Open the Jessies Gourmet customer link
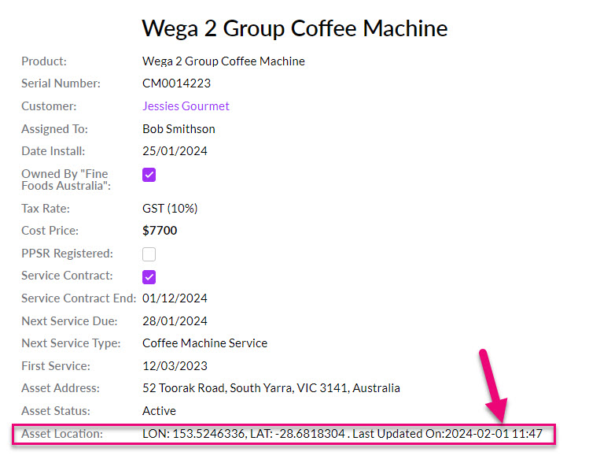This screenshot has height=463, width=589. tap(186, 106)
